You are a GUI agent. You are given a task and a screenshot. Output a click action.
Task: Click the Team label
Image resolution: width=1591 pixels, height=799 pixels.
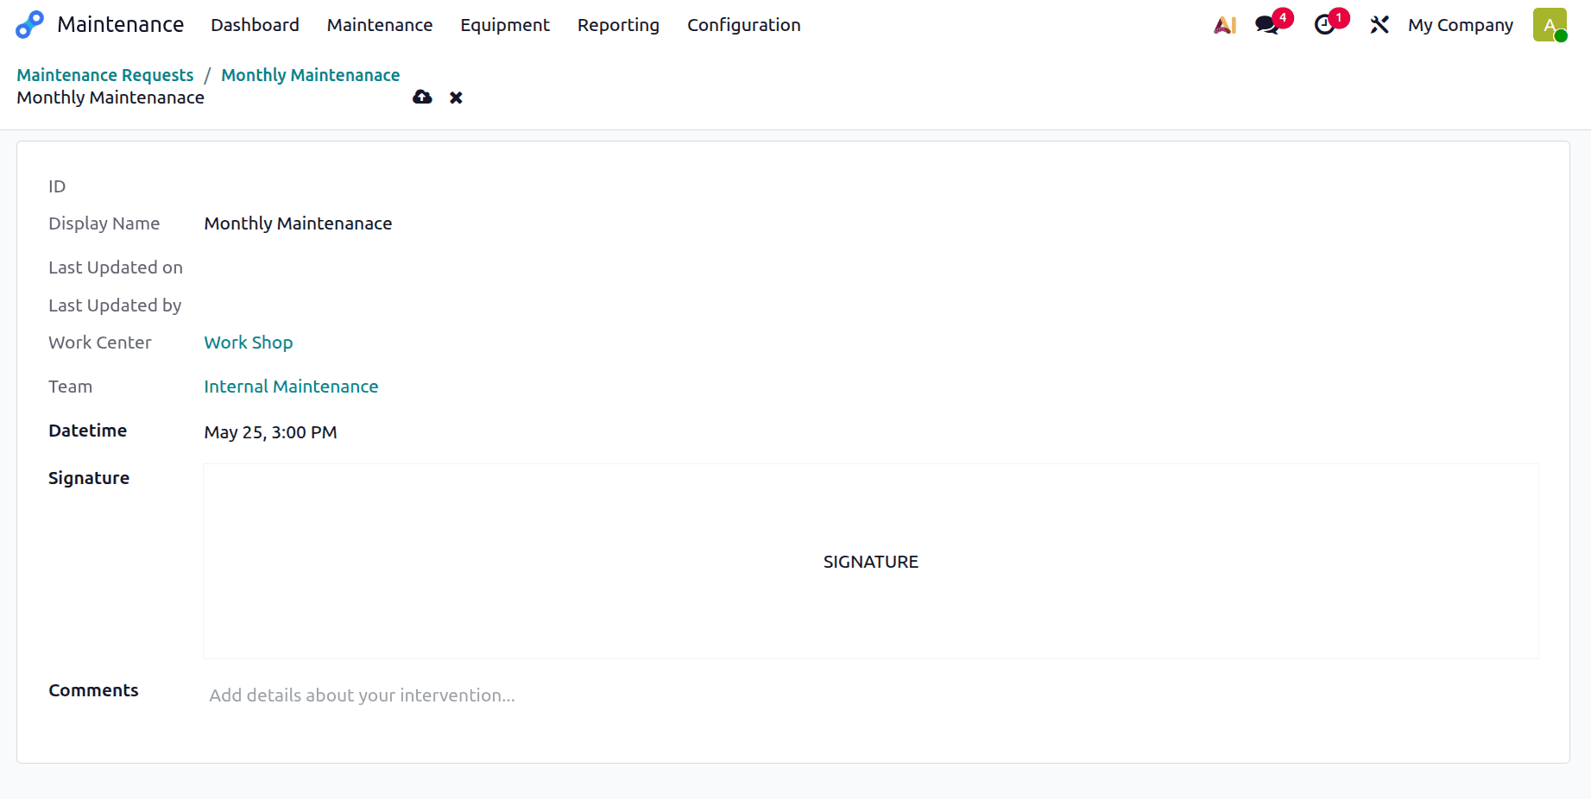click(x=70, y=387)
